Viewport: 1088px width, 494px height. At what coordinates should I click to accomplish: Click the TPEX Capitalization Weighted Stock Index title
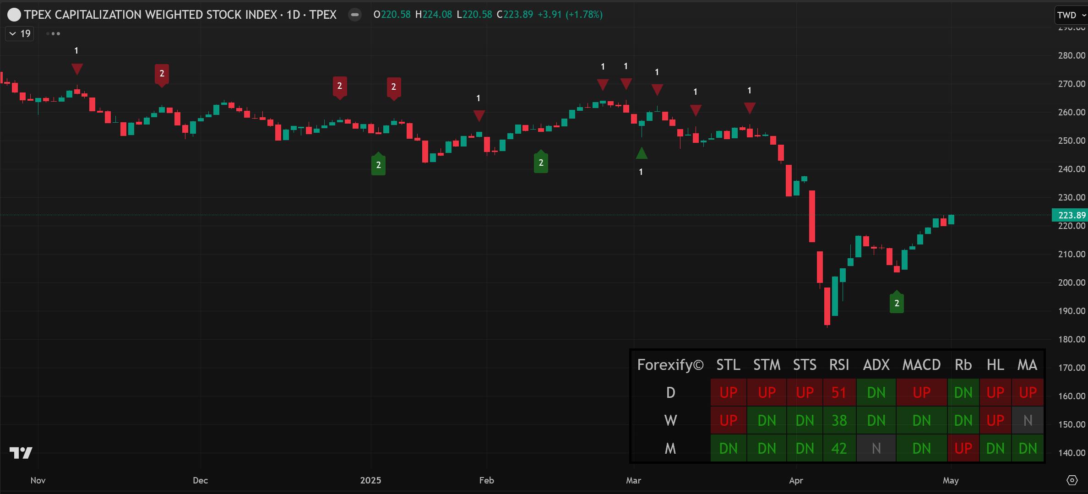[x=180, y=15]
